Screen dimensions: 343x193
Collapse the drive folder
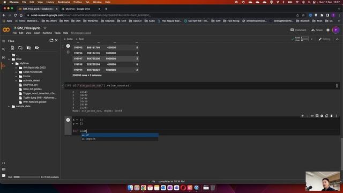[9, 59]
